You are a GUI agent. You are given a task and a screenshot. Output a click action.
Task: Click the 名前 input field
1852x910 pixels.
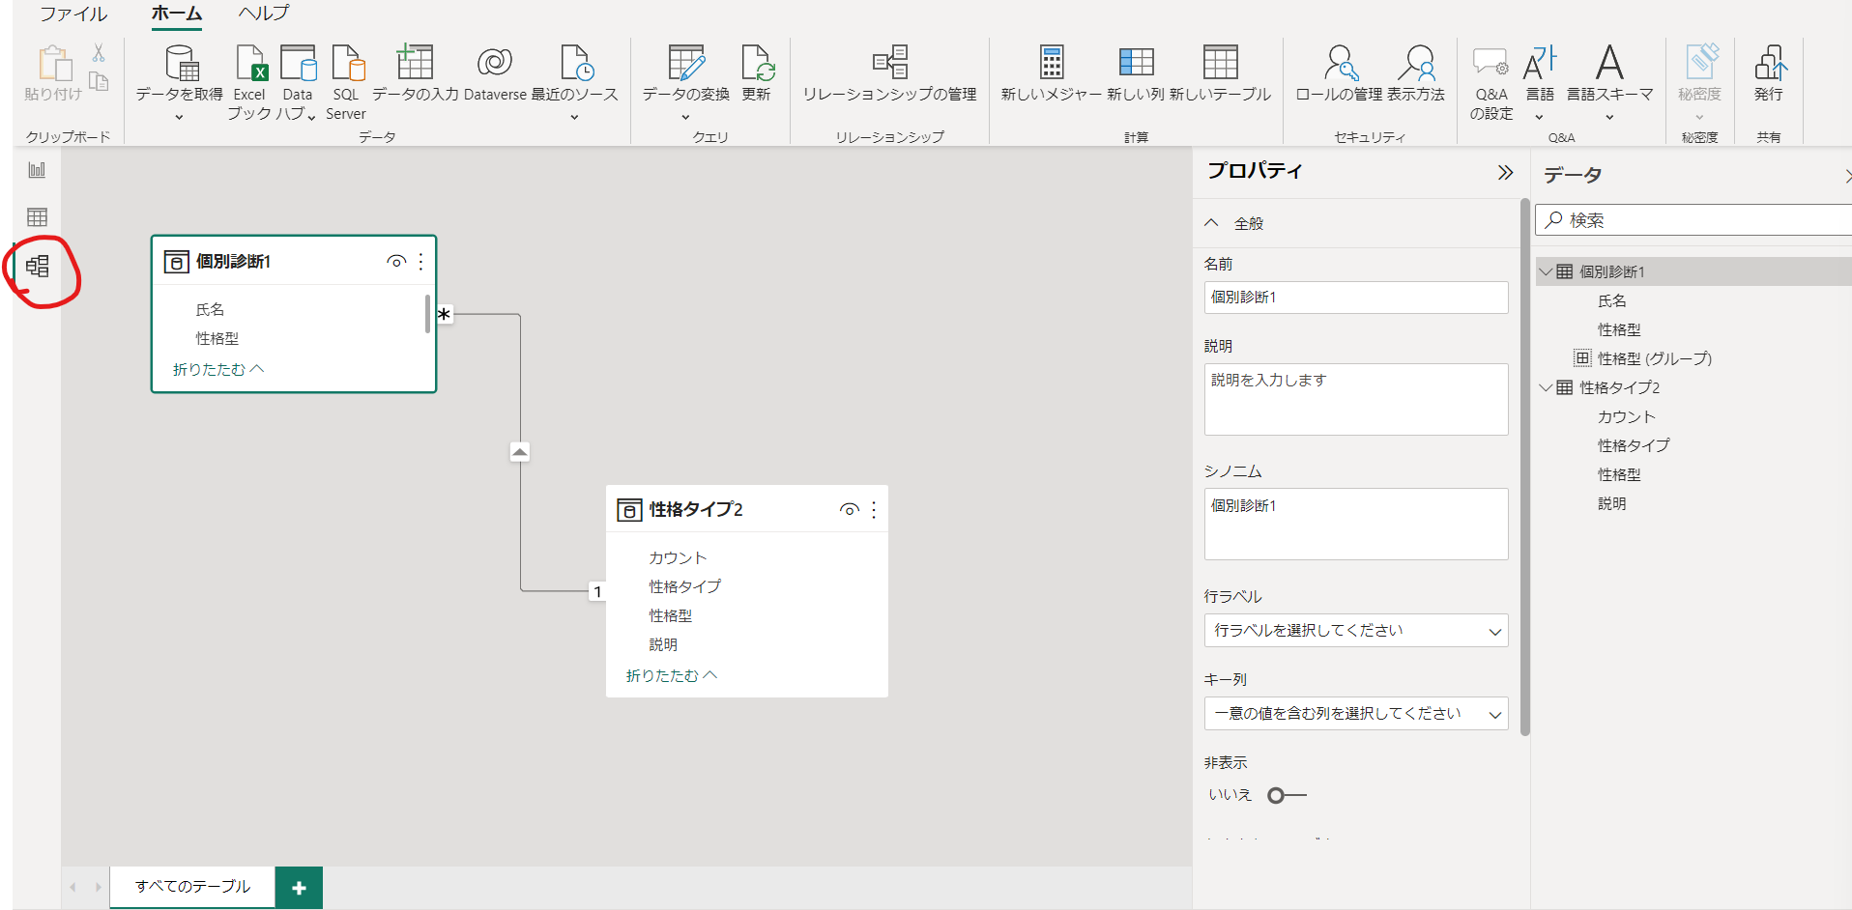click(x=1356, y=298)
